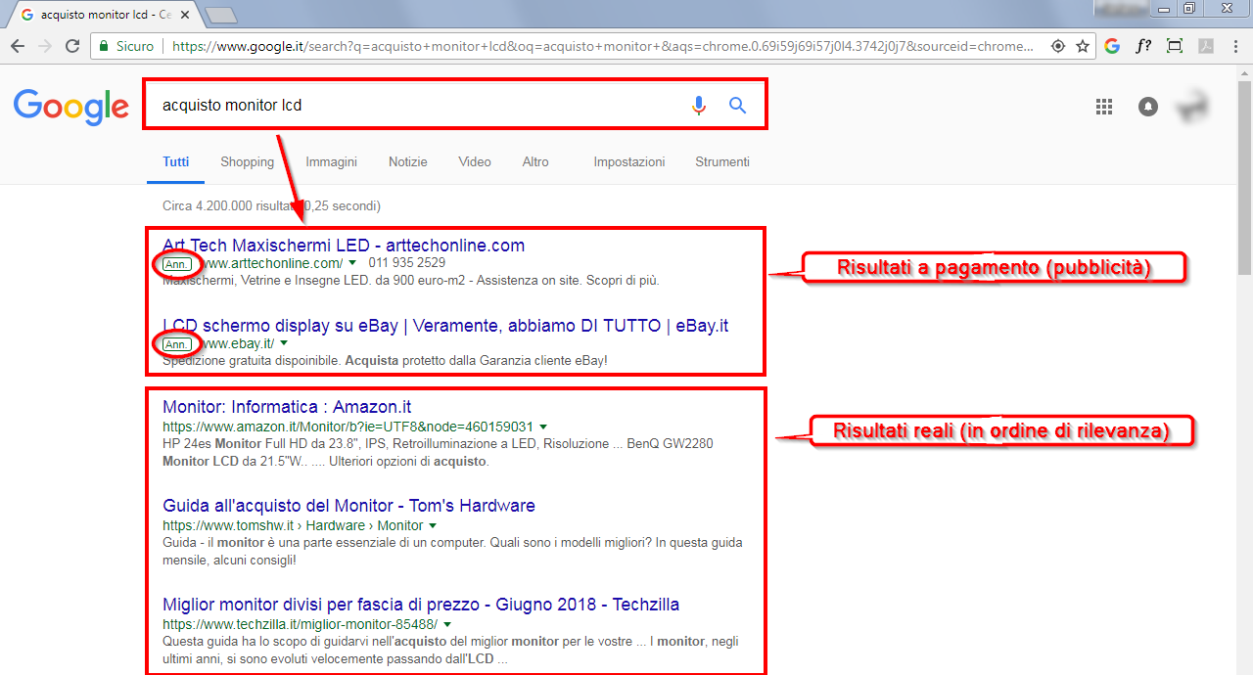Screen dimensions: 1253x675
Task: Open the Google extension icon in toolbar
Action: click(x=1111, y=46)
